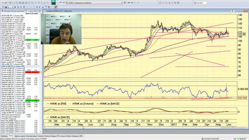Click the volume value label 392 902
The image size is (249, 140).
coord(242,98)
